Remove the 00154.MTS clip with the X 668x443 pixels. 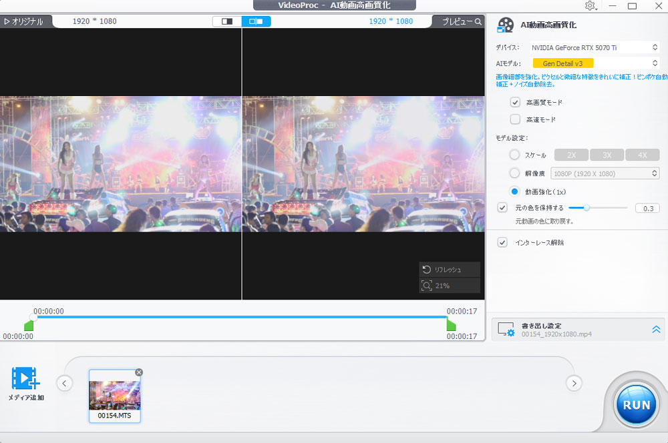coord(139,372)
